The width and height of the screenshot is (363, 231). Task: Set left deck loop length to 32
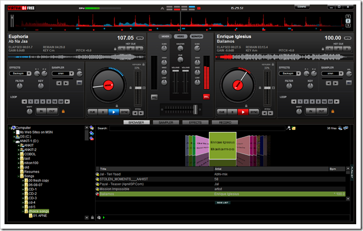(61, 101)
